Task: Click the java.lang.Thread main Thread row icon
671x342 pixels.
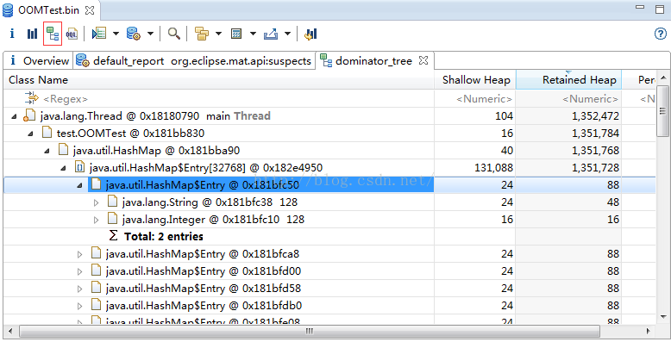Action: tap(28, 115)
